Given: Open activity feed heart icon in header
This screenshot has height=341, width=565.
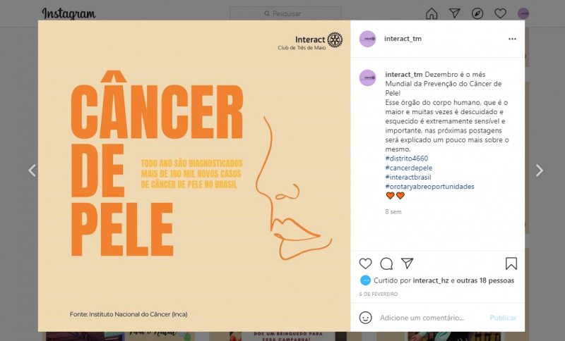Looking at the screenshot, I should (x=500, y=13).
